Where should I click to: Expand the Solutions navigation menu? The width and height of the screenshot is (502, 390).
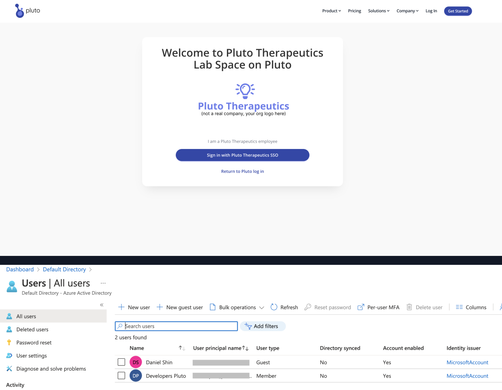pyautogui.click(x=378, y=11)
